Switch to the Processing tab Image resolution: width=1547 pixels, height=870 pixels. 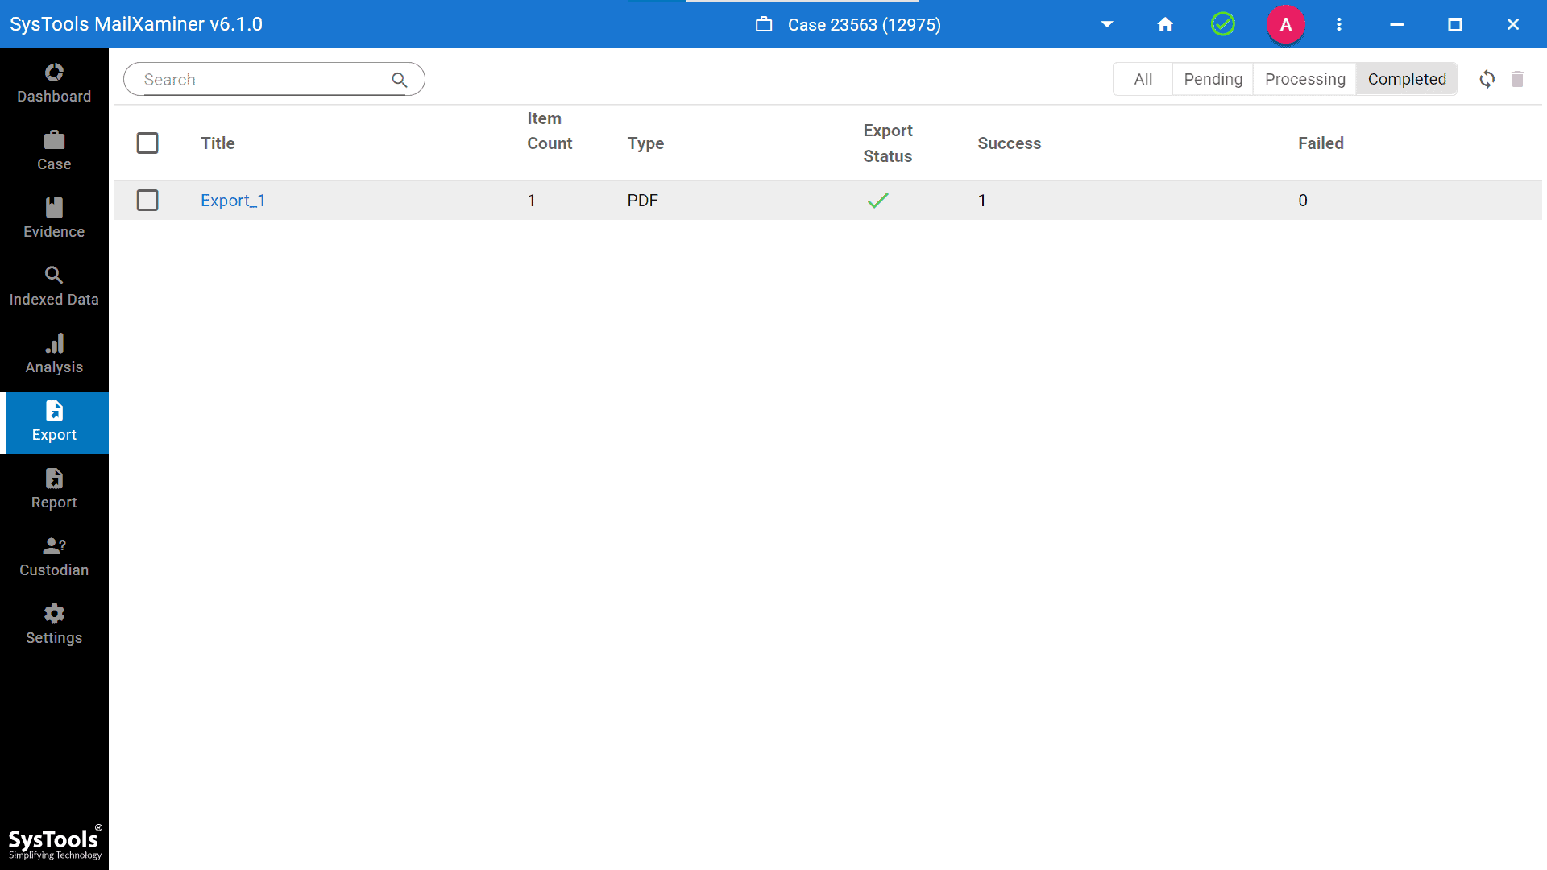tap(1304, 79)
